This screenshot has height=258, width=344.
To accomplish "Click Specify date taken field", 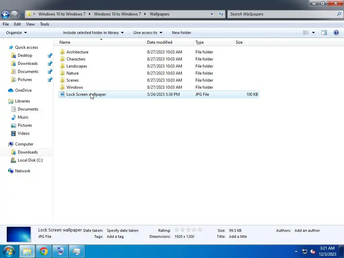I will point(122,230).
